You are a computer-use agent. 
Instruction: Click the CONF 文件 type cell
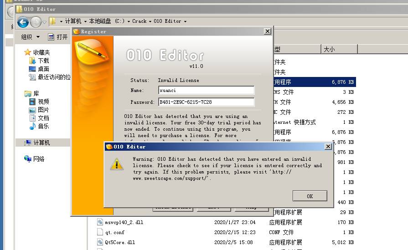pyautogui.click(x=281, y=232)
